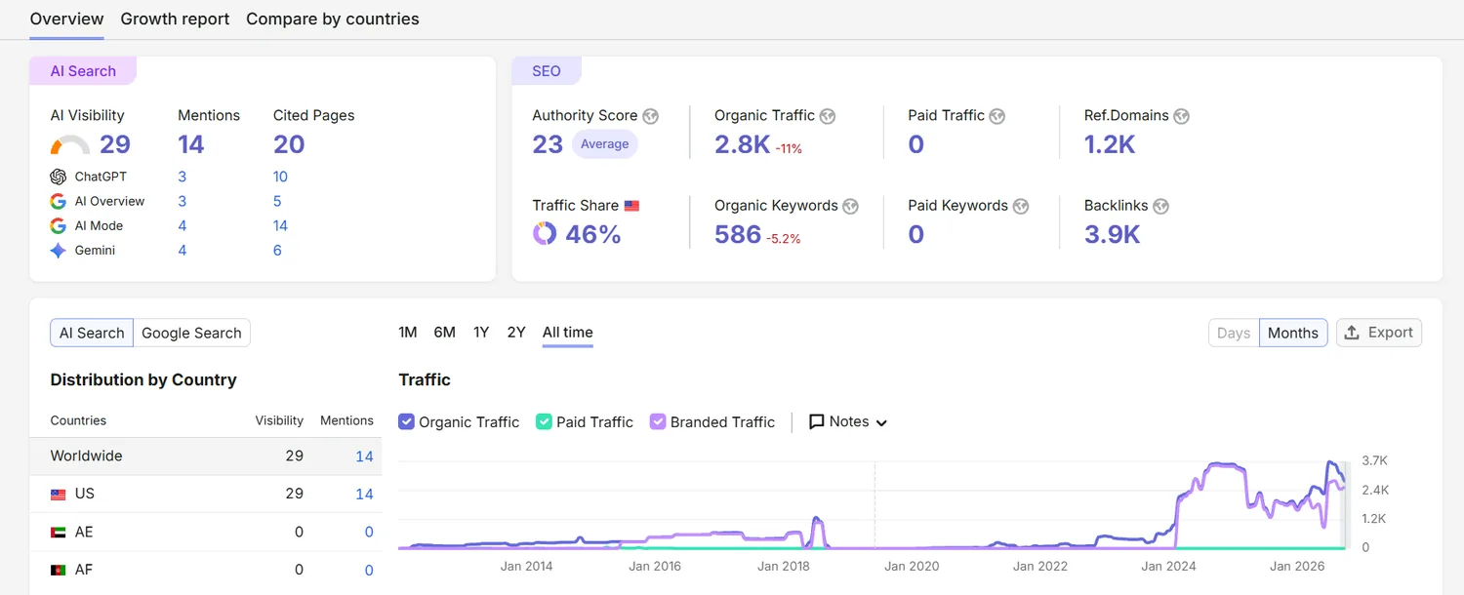Screen dimensions: 1464x595
Task: Click the globe icon next to Organic Keywords
Action: coord(851,206)
